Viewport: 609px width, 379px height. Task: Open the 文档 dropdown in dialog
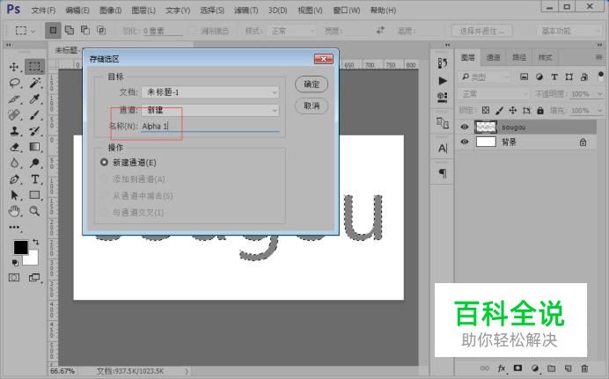point(210,92)
